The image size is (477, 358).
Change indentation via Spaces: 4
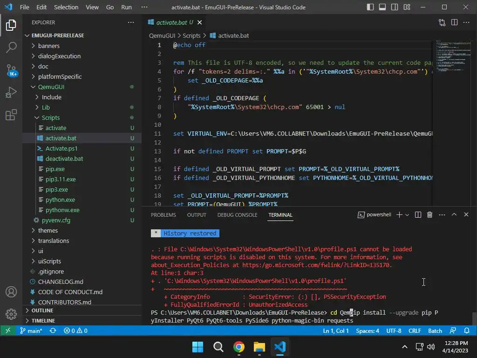(368, 330)
